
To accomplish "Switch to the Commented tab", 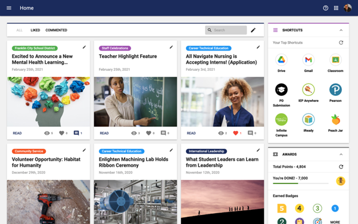I will [x=56, y=30].
